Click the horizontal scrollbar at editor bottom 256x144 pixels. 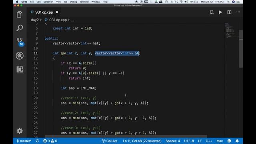tap(126, 136)
